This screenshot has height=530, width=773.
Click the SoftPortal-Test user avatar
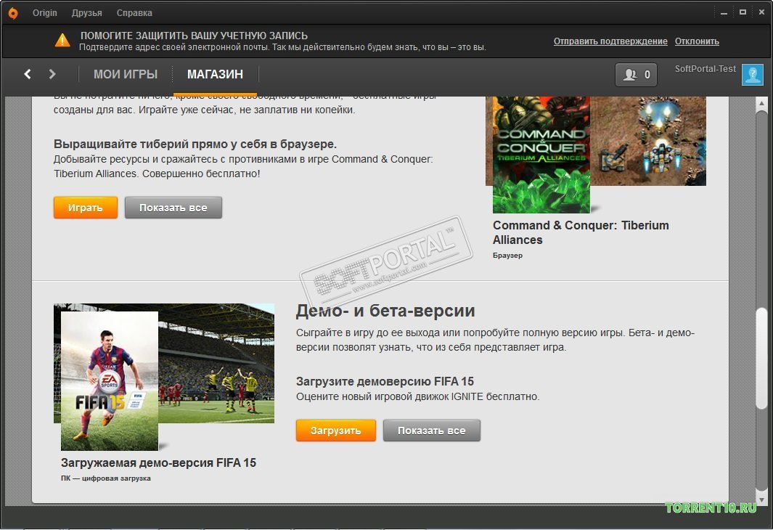click(752, 75)
